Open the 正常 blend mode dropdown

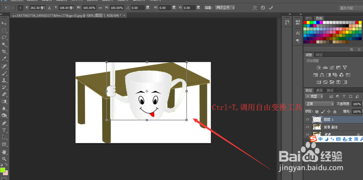click(x=319, y=104)
